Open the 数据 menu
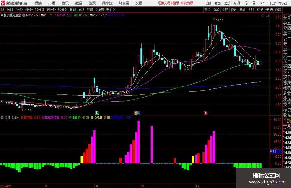 click(x=79, y=3)
